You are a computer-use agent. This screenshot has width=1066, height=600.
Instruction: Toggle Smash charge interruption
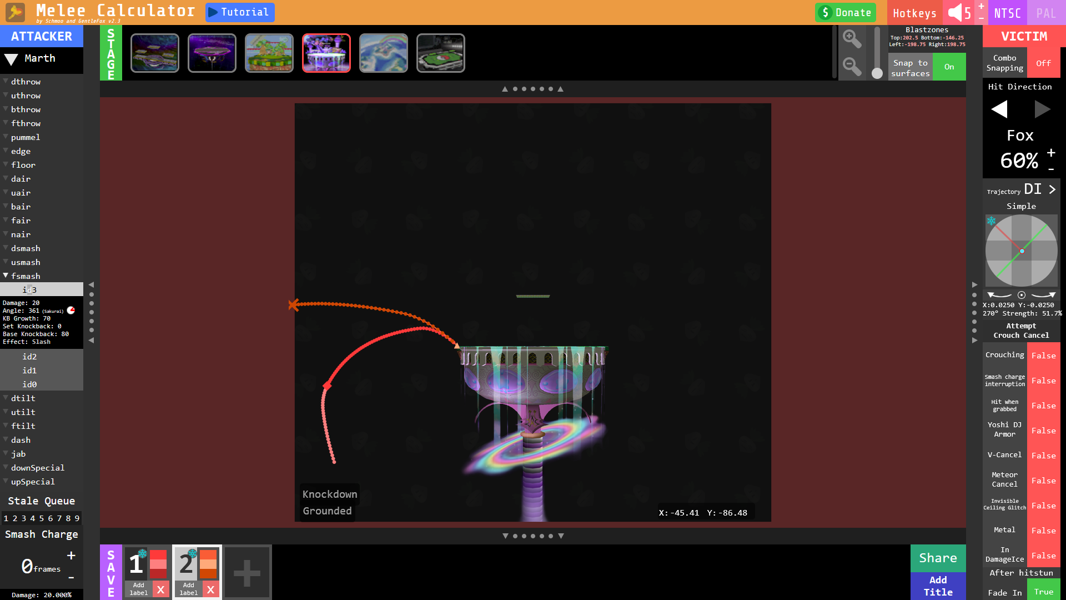tap(1044, 381)
